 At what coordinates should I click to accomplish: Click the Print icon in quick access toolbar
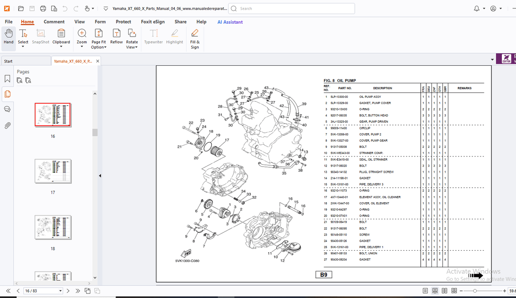(43, 8)
